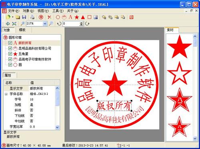The height and width of the screenshot is (149, 200).
Task: Click the first layer order icon
Action: tap(104, 17)
